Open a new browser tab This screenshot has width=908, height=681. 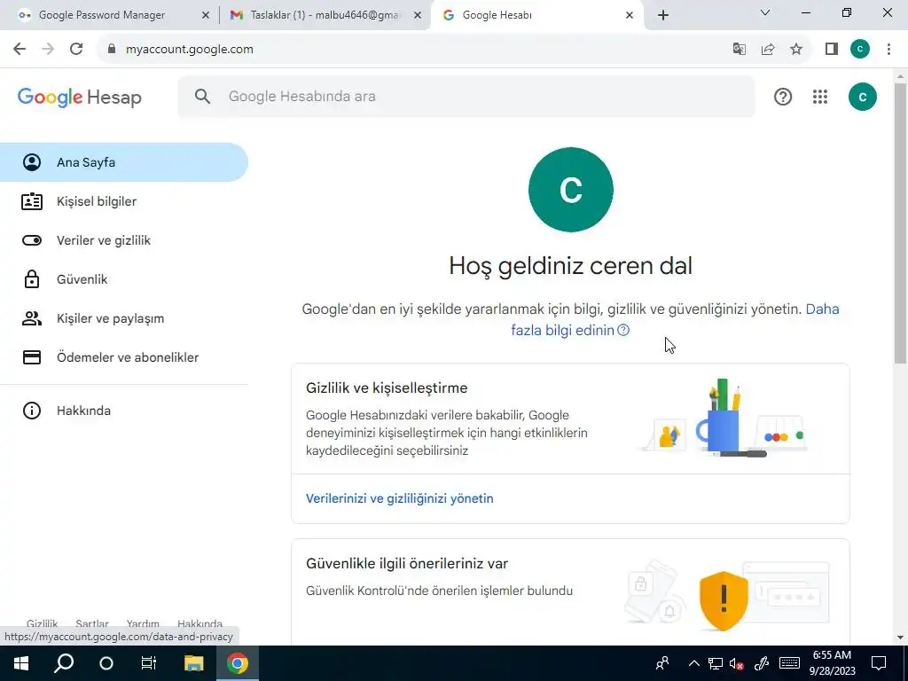tap(663, 15)
